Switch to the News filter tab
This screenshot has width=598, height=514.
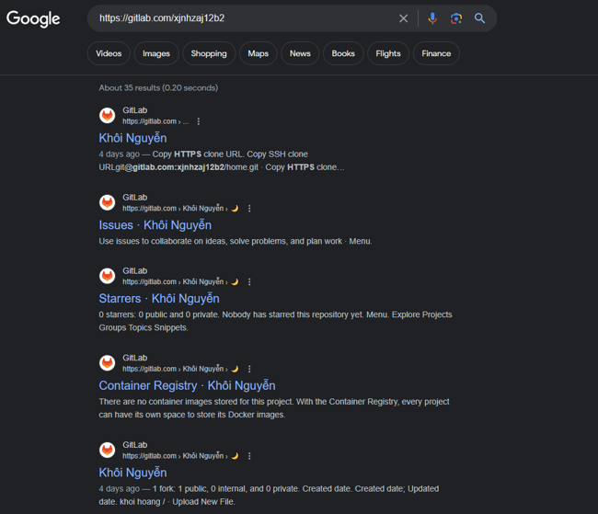[300, 53]
